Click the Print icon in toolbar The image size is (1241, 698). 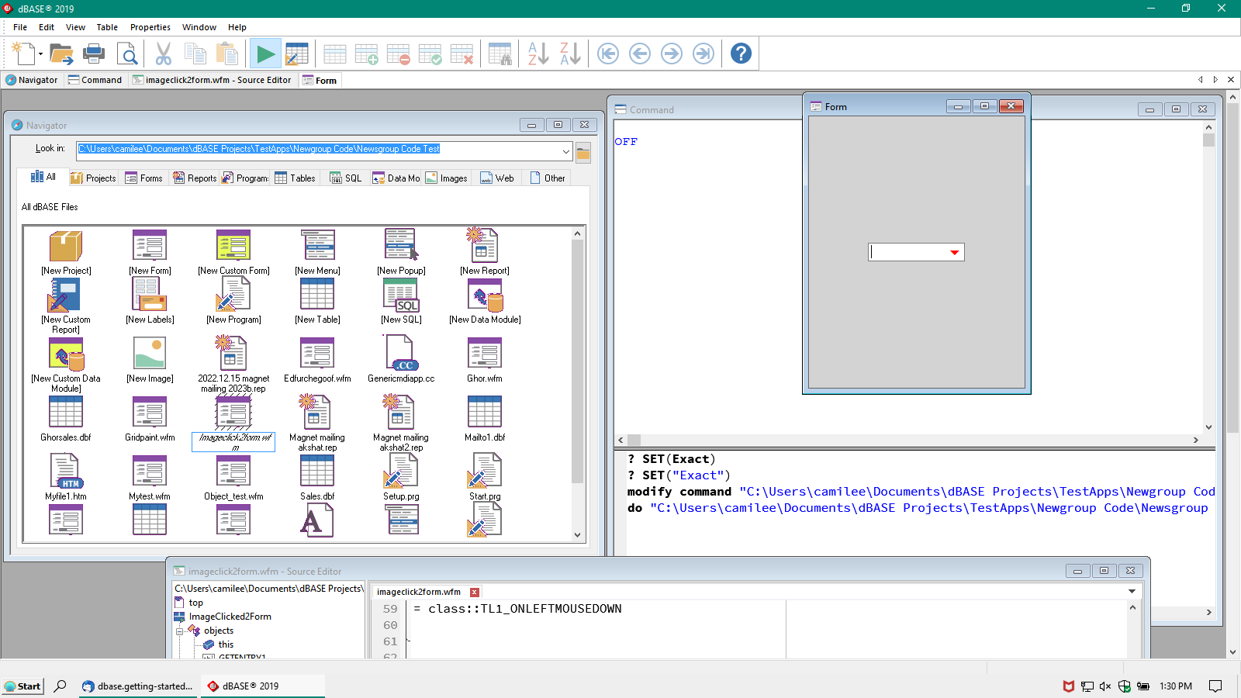pos(94,54)
